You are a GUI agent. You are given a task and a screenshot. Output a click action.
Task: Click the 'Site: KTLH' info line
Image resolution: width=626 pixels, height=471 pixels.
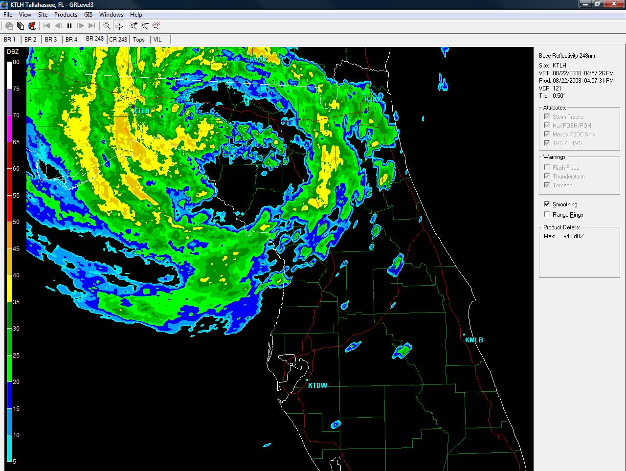pos(553,66)
